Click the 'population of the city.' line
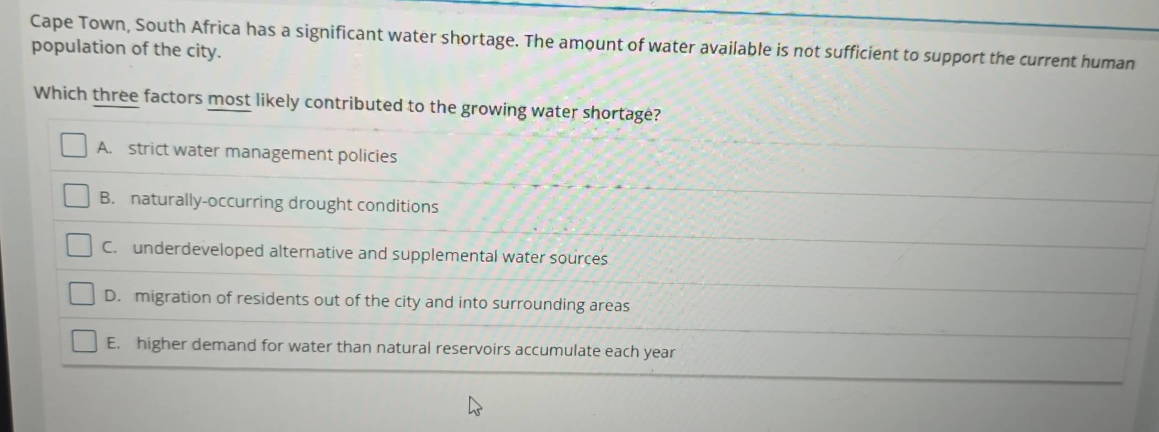Screen dimensions: 1159x432 click(x=126, y=50)
